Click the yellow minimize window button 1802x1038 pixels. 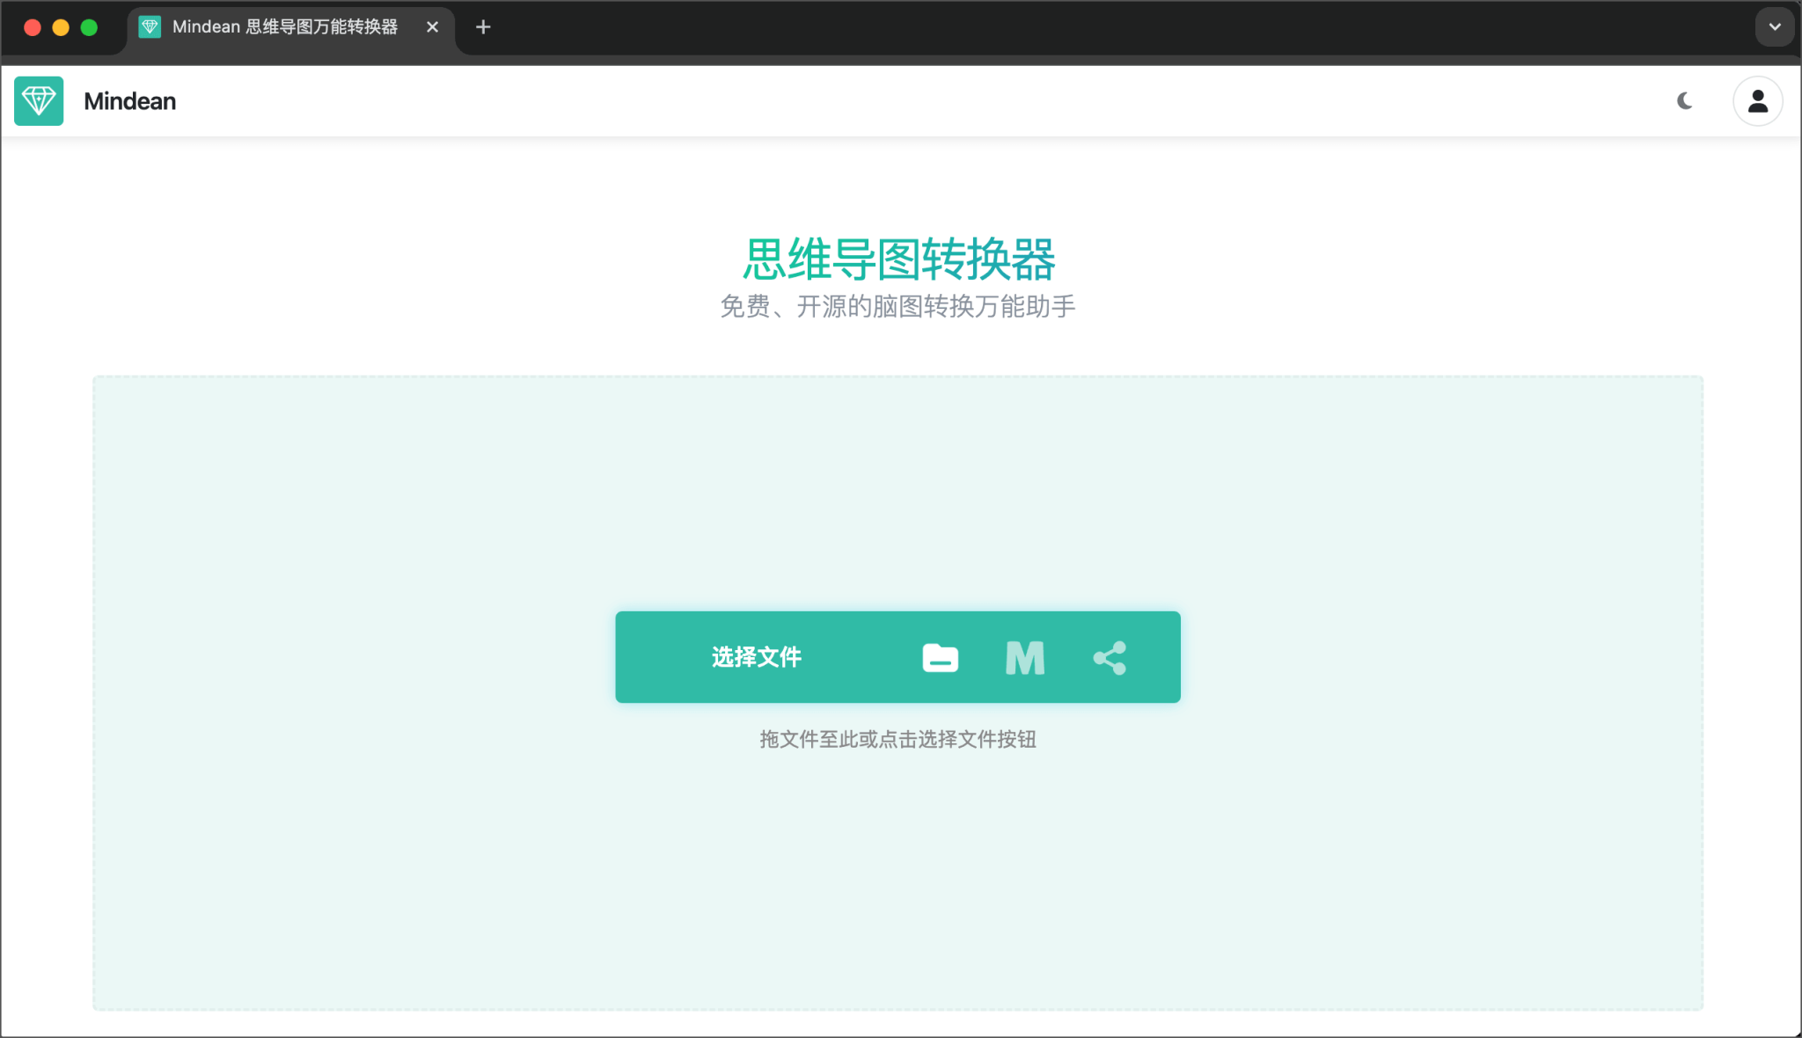click(61, 27)
